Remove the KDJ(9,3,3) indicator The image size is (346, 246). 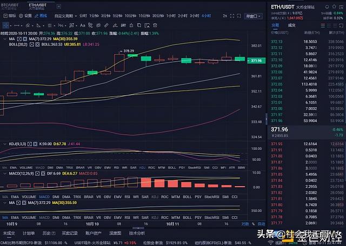tap(35, 144)
